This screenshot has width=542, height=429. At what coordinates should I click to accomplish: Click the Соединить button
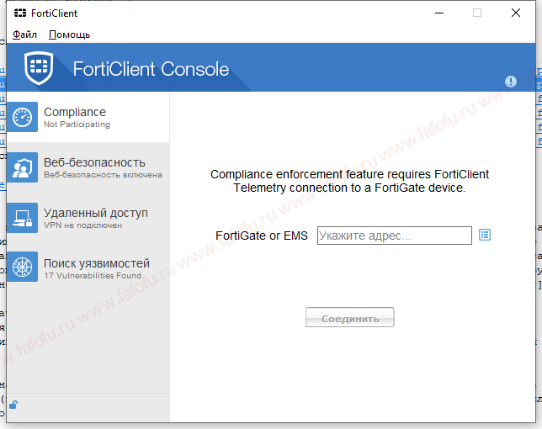click(x=350, y=317)
